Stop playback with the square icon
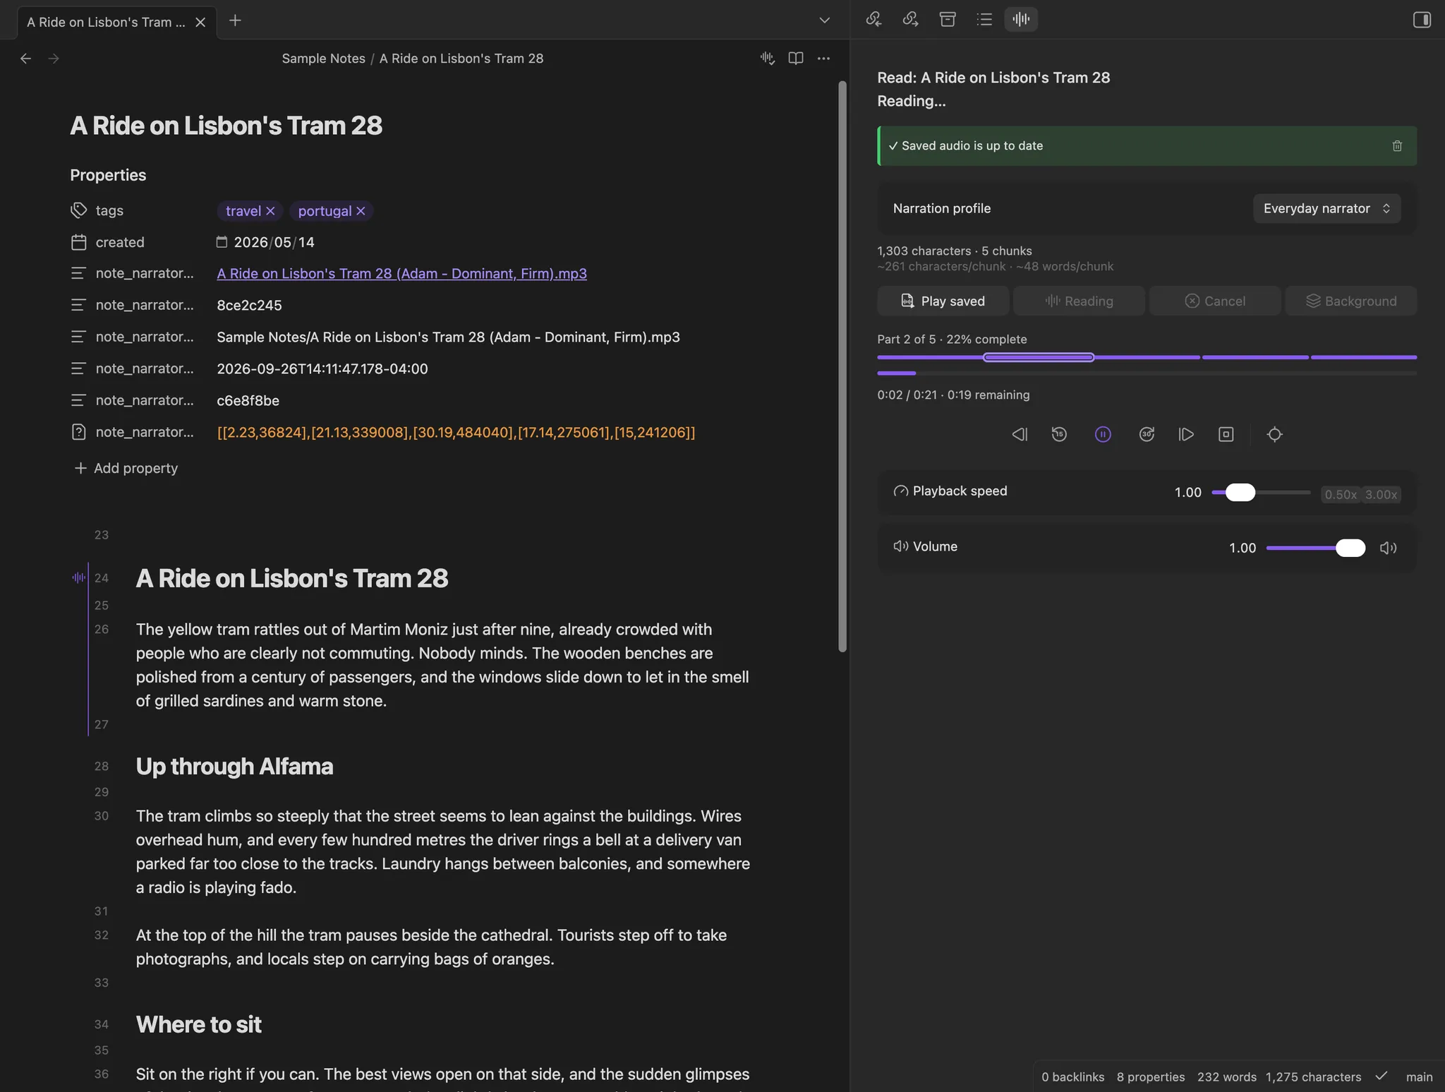The image size is (1445, 1092). (1226, 435)
